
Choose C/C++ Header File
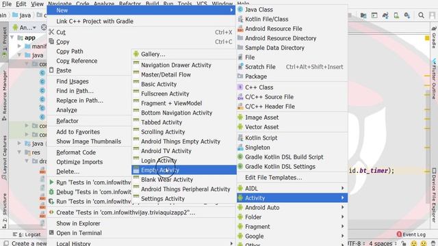292,107
